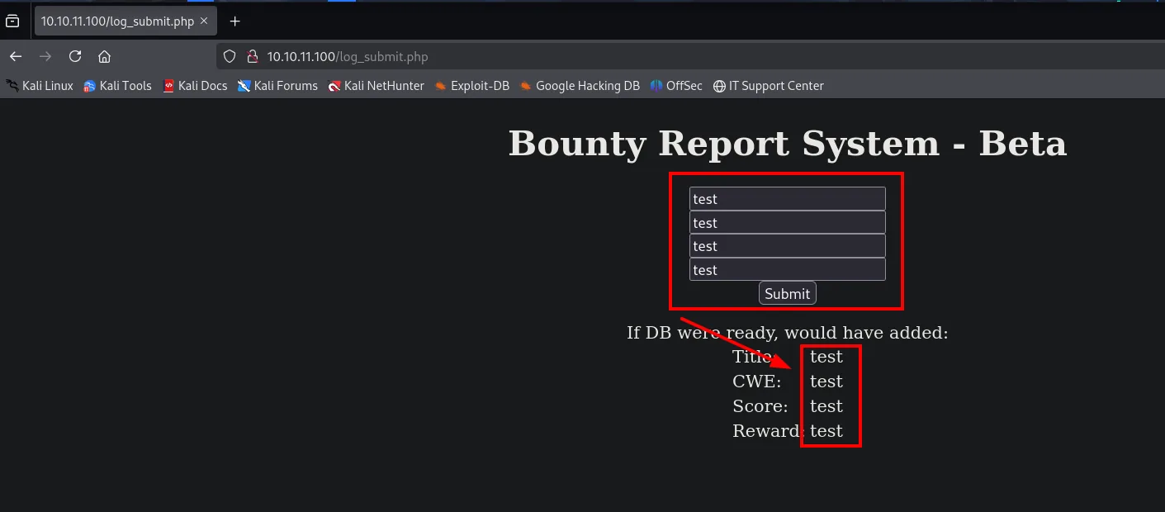This screenshot has height=512, width=1165.
Task: Open the Kali NetHunter bookmark
Action: [376, 86]
